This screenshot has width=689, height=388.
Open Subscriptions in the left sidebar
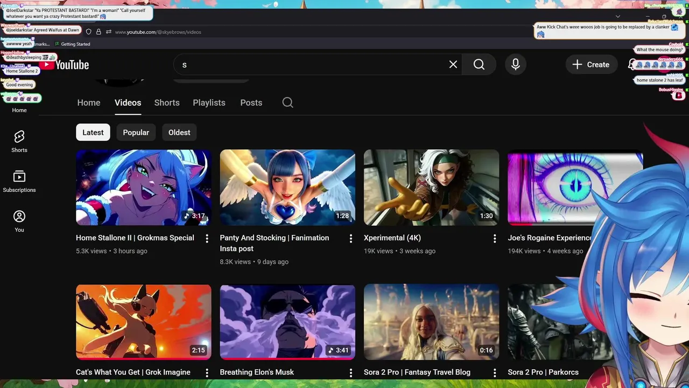click(x=19, y=182)
